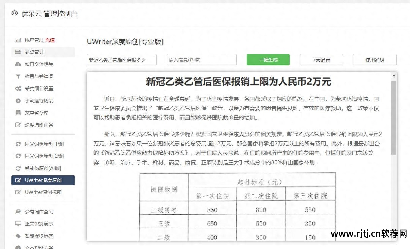Click the 嵌入信息(选填) input field
410x249 pixels.
(x=201, y=60)
